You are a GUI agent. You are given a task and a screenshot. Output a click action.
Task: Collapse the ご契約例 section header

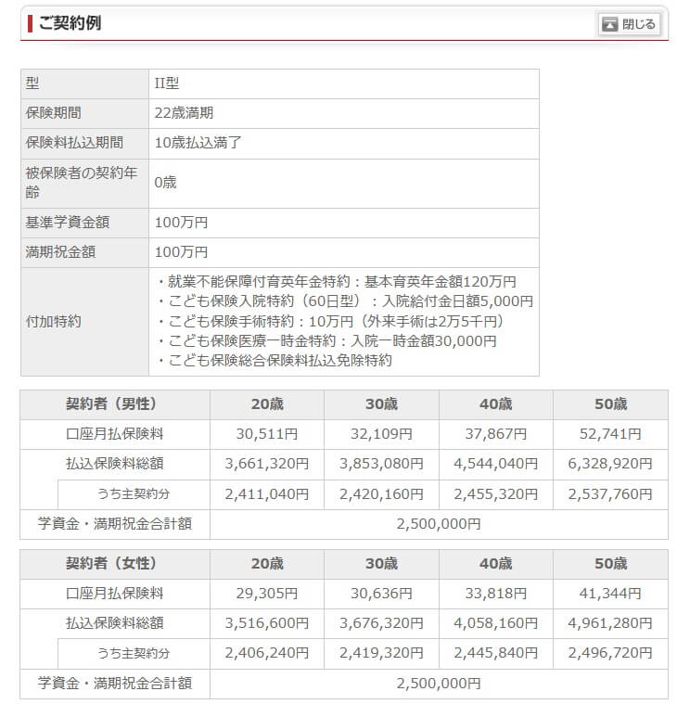(x=70, y=23)
